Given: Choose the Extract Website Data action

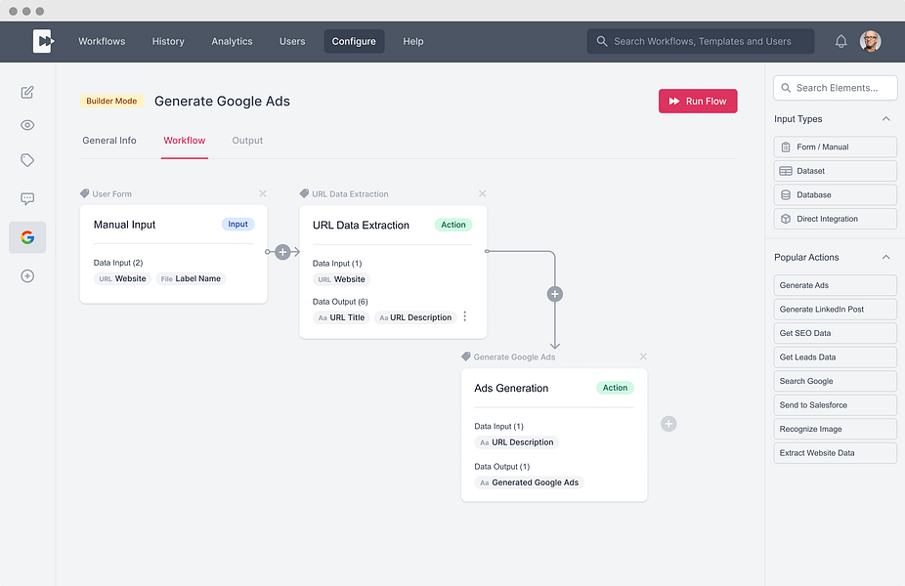Looking at the screenshot, I should (836, 453).
